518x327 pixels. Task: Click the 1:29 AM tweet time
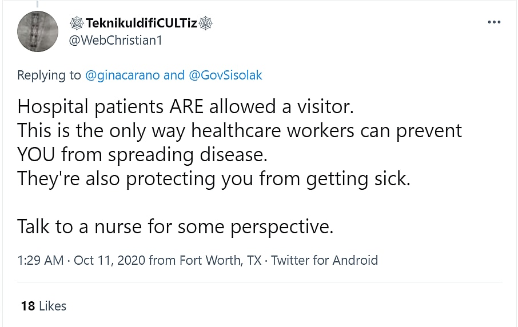coord(40,260)
